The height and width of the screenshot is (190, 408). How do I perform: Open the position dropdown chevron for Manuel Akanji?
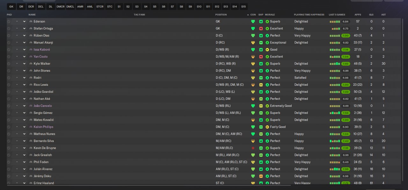click(x=24, y=43)
